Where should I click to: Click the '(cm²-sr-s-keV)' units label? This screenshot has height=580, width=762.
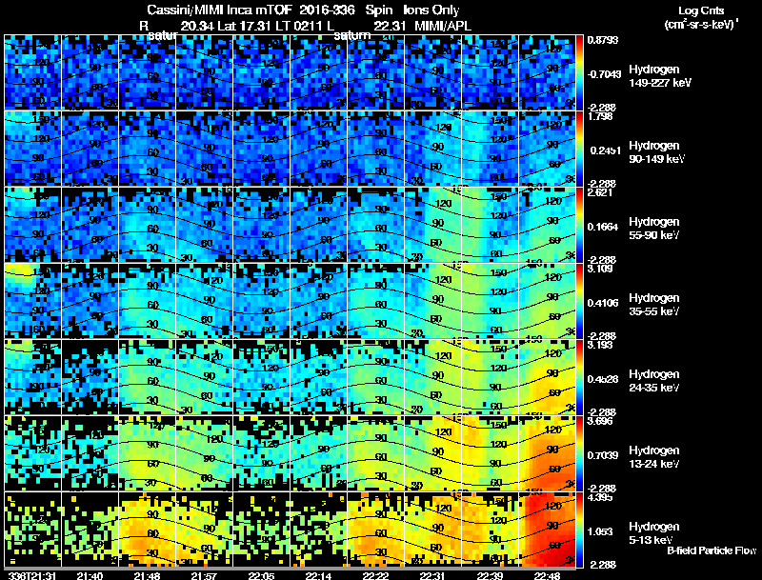tap(701, 24)
